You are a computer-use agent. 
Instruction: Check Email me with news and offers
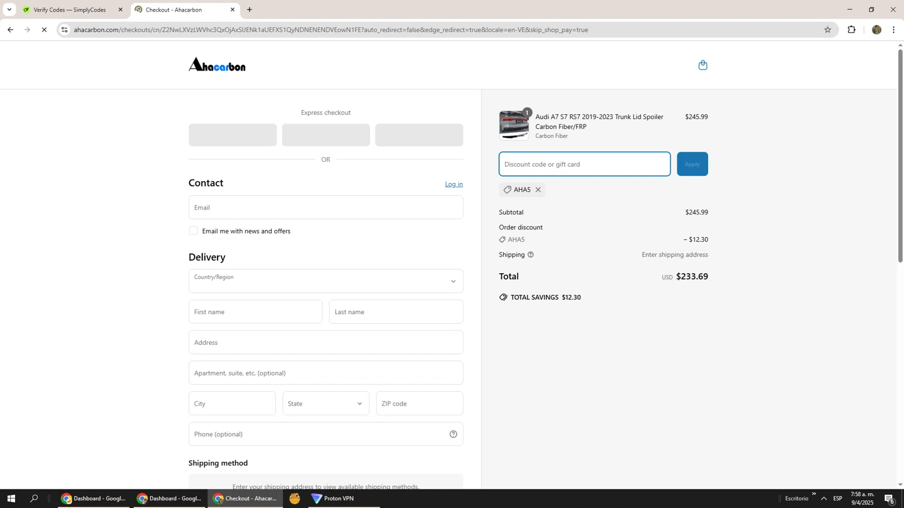point(193,231)
